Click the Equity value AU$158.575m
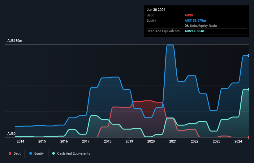The height and width of the screenshot is (163, 254). (195, 20)
